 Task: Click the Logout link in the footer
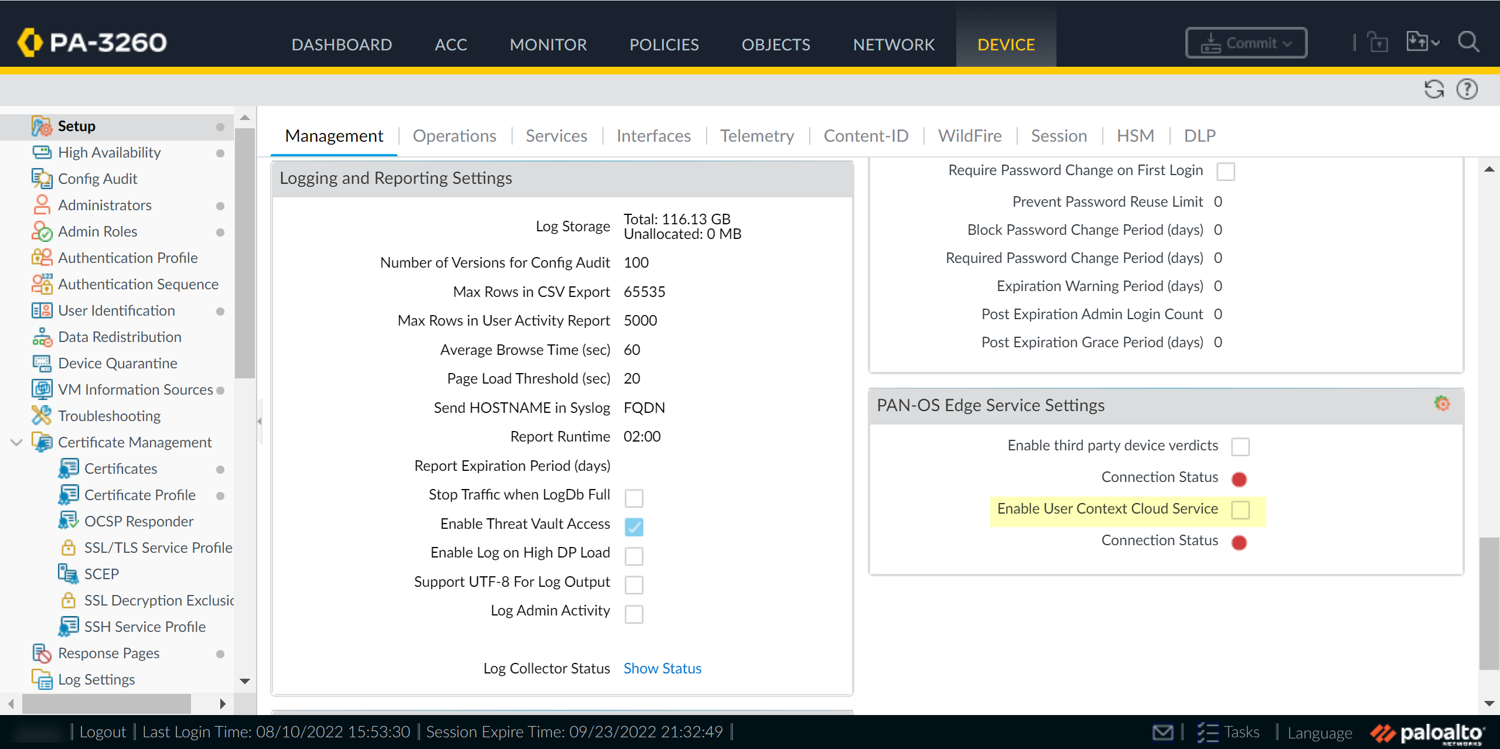pos(103,732)
